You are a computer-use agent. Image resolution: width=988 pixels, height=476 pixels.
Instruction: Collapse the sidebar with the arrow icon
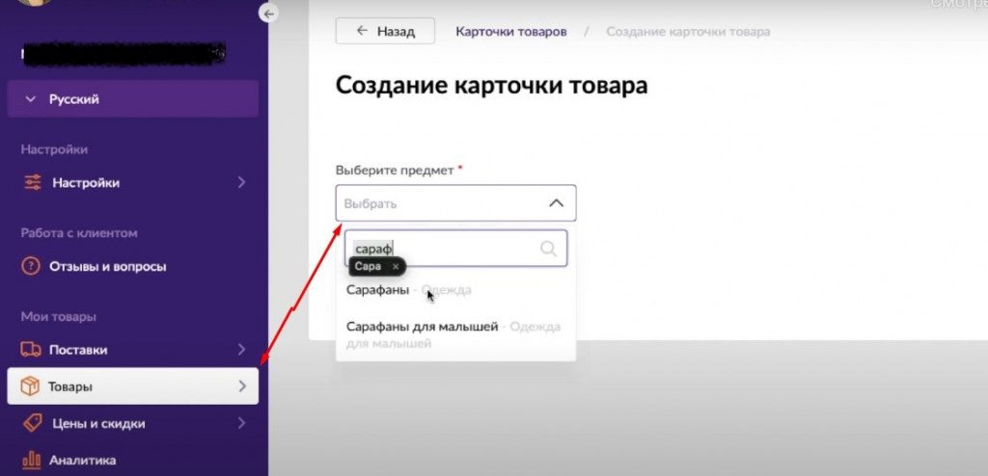tap(269, 13)
